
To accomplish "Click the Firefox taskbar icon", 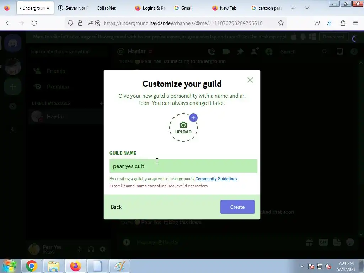I will tap(76, 266).
